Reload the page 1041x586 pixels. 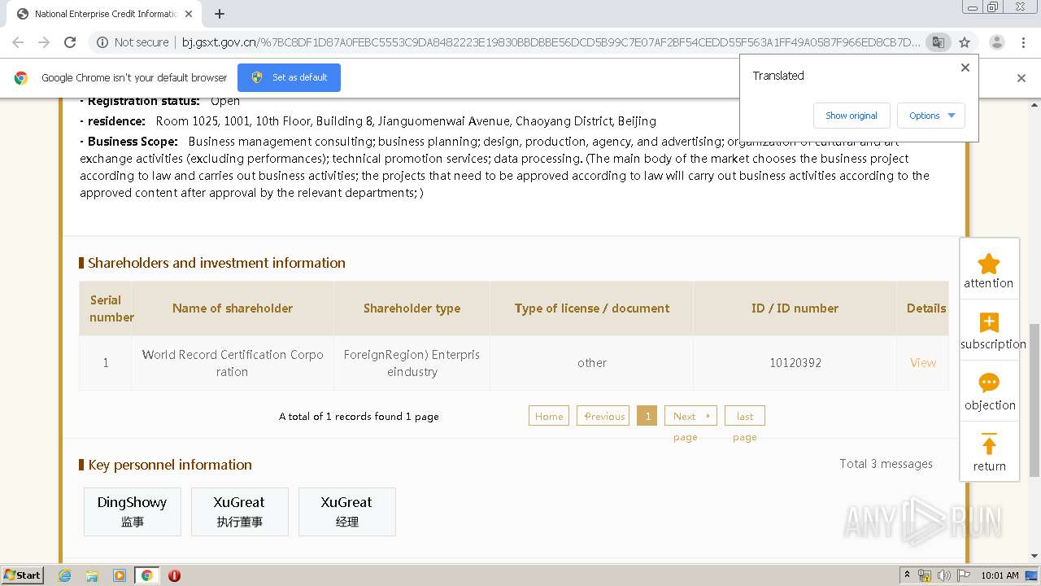coord(70,42)
